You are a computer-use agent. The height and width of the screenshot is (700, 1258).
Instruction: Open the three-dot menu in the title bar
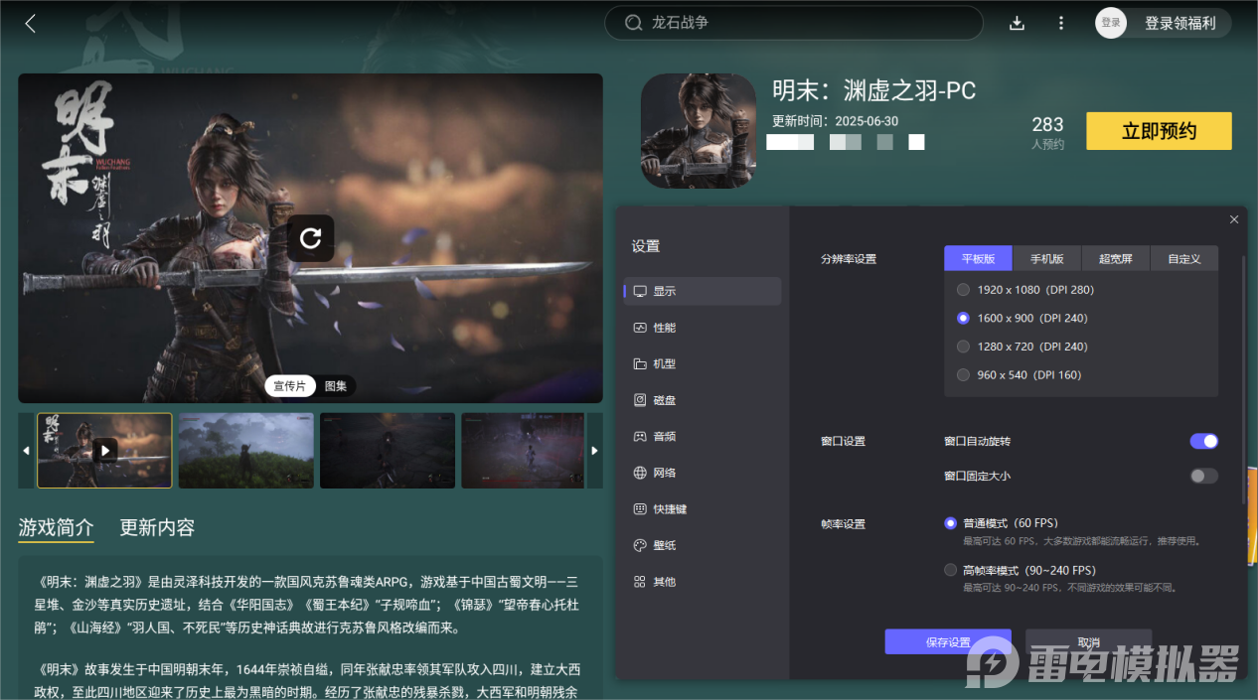click(x=1060, y=22)
